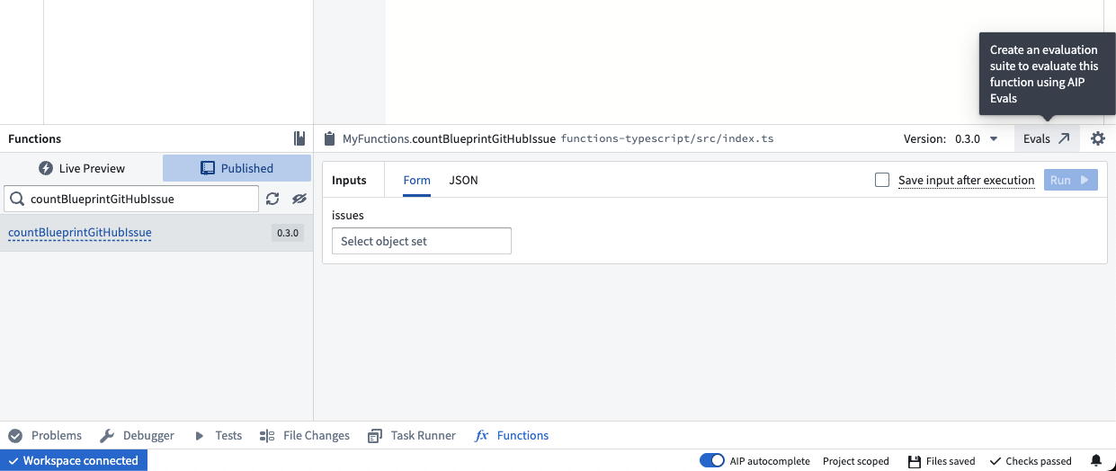This screenshot has height=471, width=1116.
Task: Switch to the Live Preview tab
Action: (x=81, y=168)
